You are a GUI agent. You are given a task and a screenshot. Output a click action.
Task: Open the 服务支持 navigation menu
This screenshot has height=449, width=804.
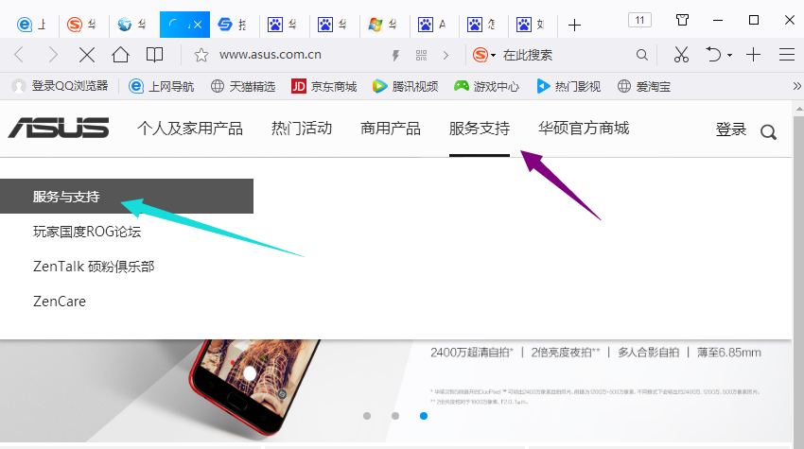coord(479,129)
